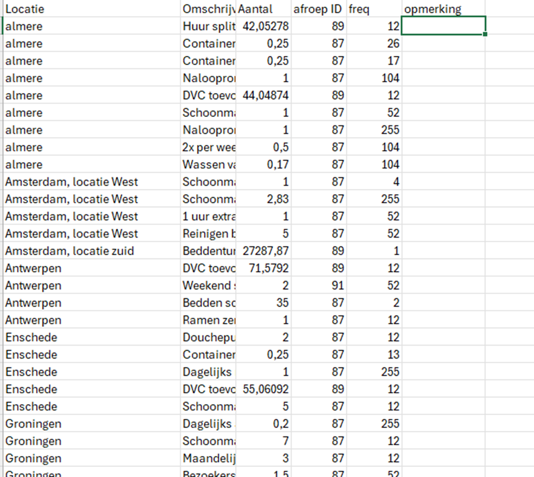Select the Bedden sc description cell
Screen dimensions: 534x477
[x=208, y=303]
